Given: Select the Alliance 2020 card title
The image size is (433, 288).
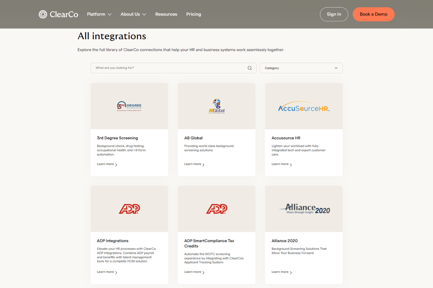Looking at the screenshot, I should click(x=284, y=241).
